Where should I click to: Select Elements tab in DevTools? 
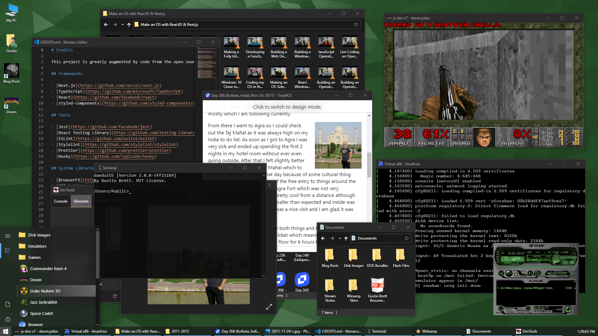tap(81, 201)
